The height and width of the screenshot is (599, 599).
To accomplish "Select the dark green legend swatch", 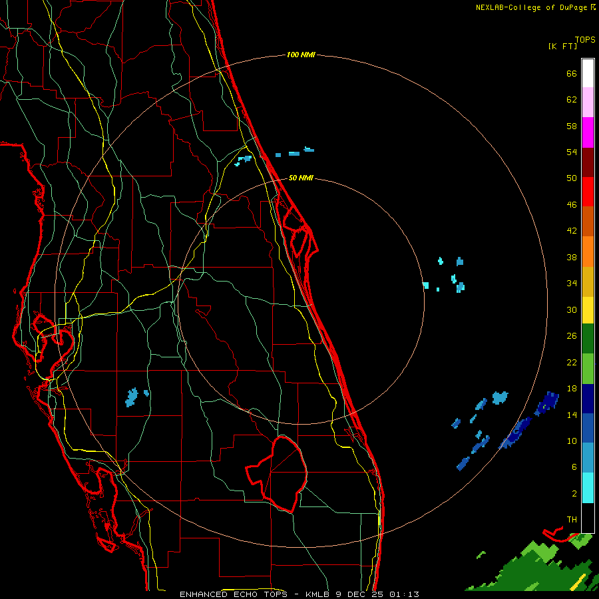I will click(588, 339).
